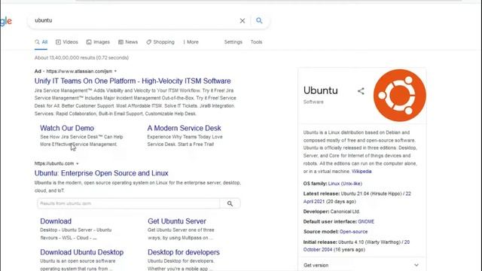The image size is (482, 271).
Task: Clear the search box with the X icon
Action: point(243,20)
